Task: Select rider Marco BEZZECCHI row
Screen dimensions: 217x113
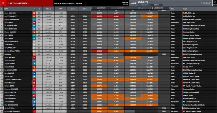Action: tap(108, 29)
